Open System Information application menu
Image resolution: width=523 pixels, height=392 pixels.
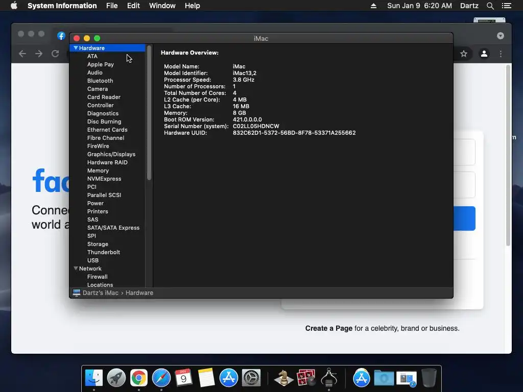coord(62,6)
